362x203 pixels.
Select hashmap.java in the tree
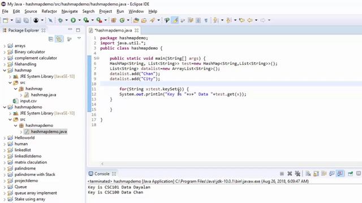click(44, 95)
